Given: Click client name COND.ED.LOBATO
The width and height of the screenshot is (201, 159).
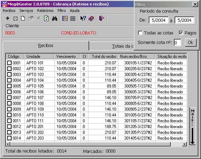Looking at the screenshot, I should (78, 33).
